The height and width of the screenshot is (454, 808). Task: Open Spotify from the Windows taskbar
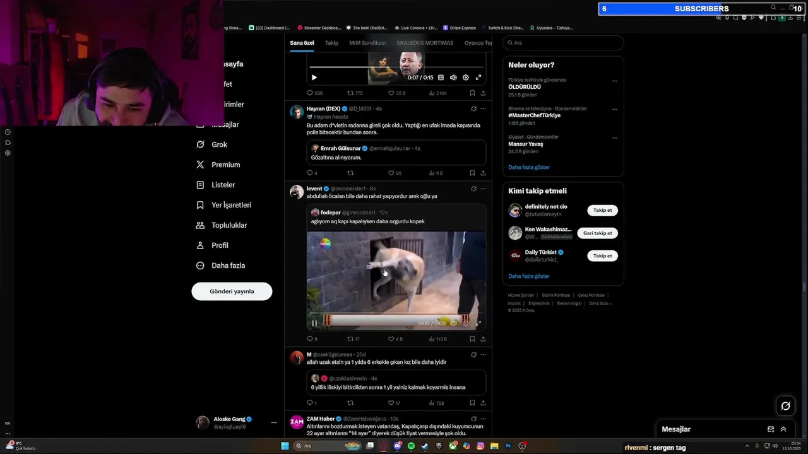tap(411, 446)
